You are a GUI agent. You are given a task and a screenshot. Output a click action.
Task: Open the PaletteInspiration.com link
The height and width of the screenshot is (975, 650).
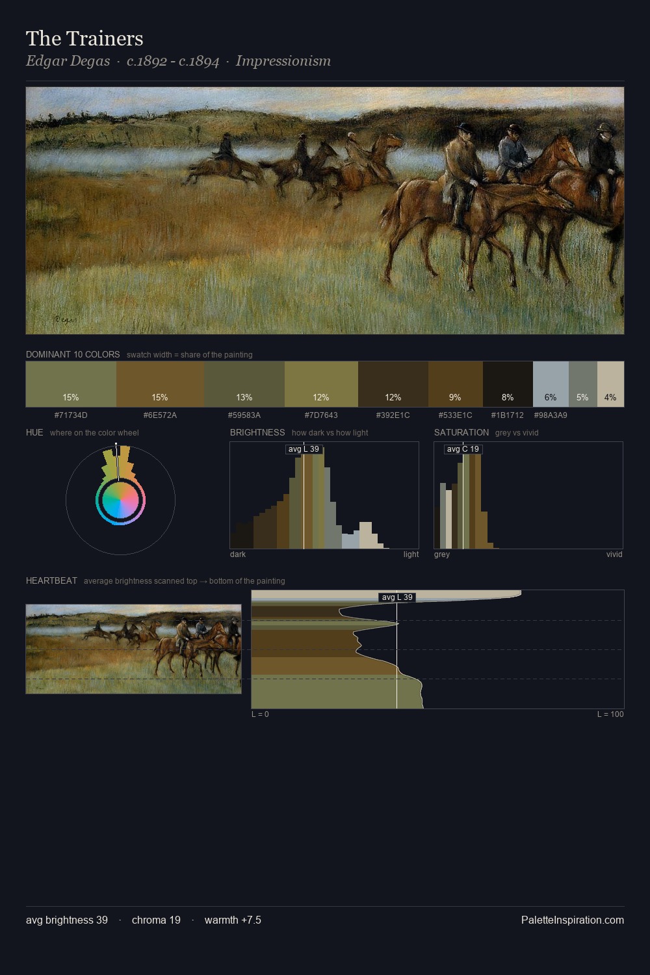573,920
